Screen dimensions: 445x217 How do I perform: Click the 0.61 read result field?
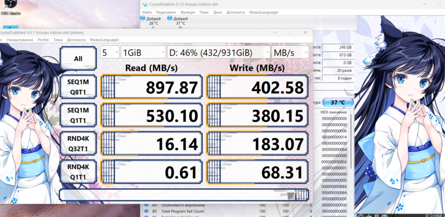(x=151, y=172)
